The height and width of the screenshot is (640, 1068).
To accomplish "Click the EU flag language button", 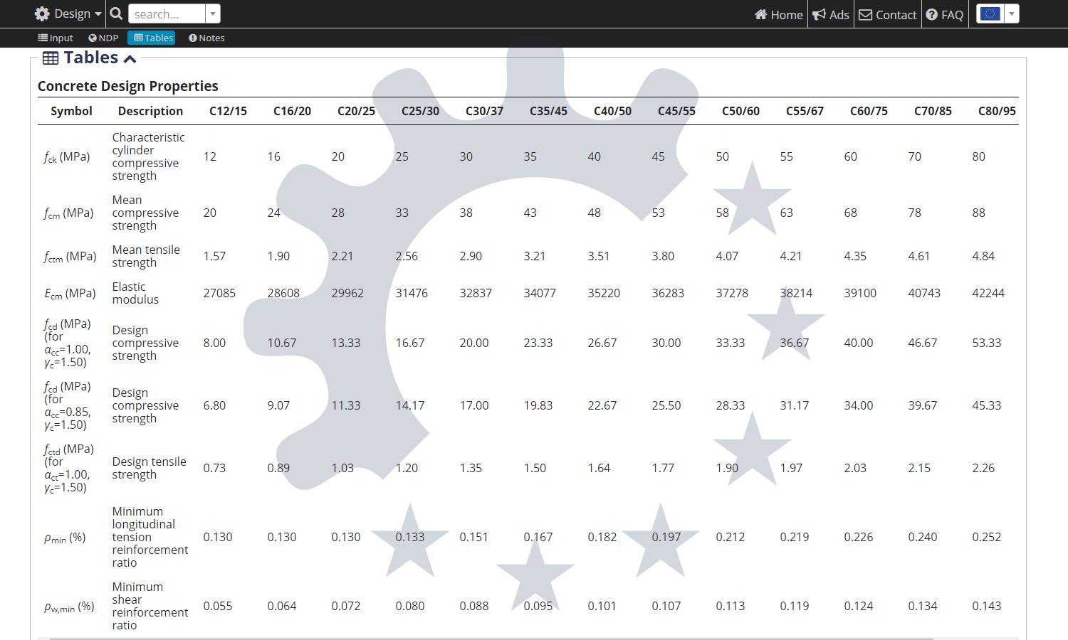I will coord(990,14).
